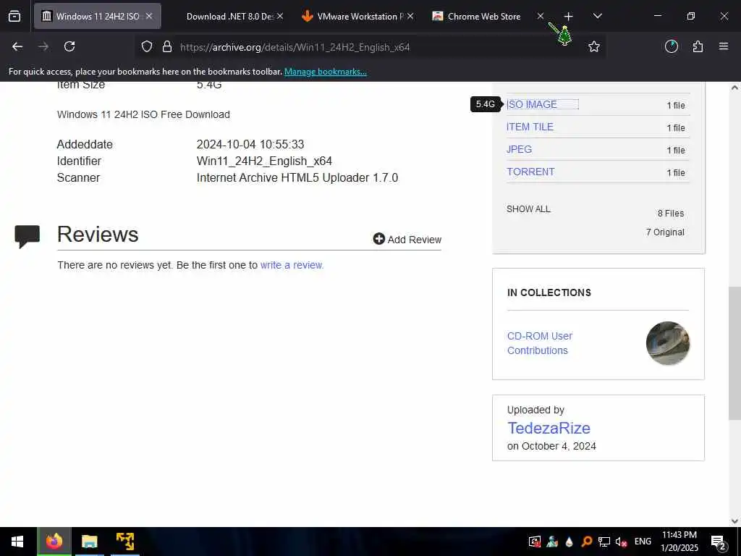Viewport: 741px width, 556px height.
Task: Open network status tray icon
Action: (x=604, y=542)
